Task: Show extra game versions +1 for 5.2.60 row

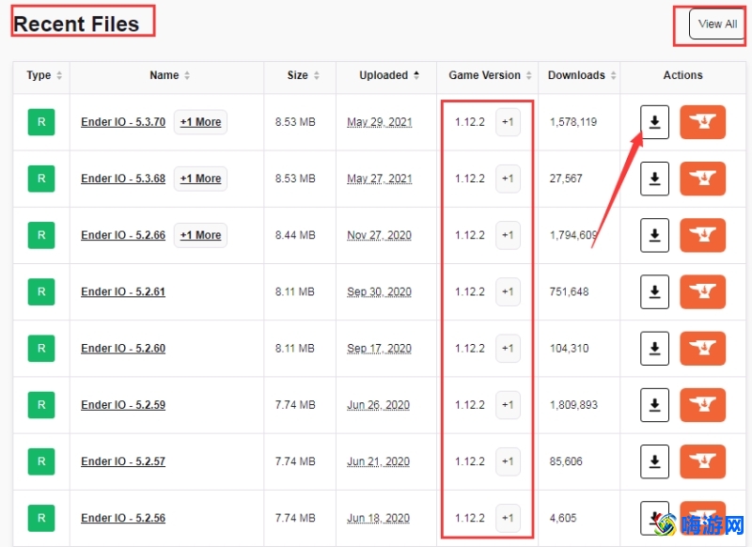Action: [508, 349]
